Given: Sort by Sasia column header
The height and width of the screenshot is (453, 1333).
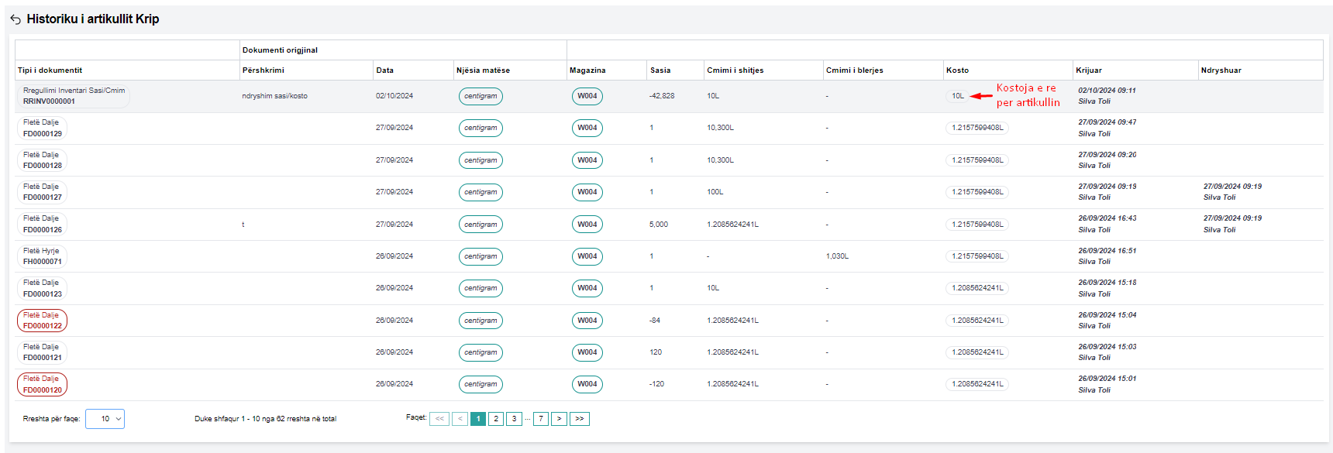Looking at the screenshot, I should pyautogui.click(x=660, y=70).
